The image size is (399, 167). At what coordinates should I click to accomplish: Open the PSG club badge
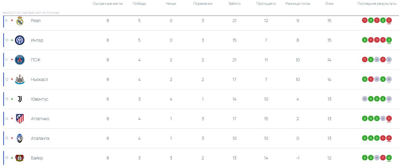[20, 60]
